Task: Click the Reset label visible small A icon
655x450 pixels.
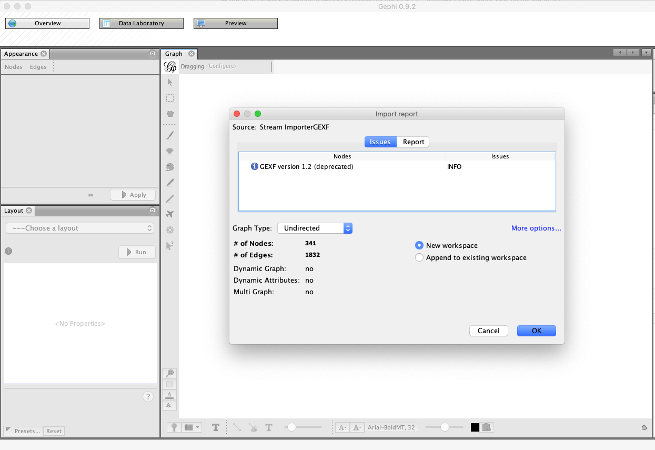Action: pyautogui.click(x=169, y=405)
